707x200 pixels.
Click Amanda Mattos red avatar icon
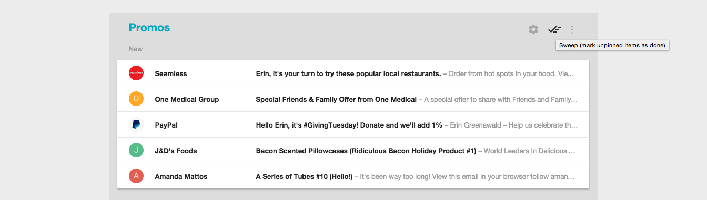click(x=136, y=176)
